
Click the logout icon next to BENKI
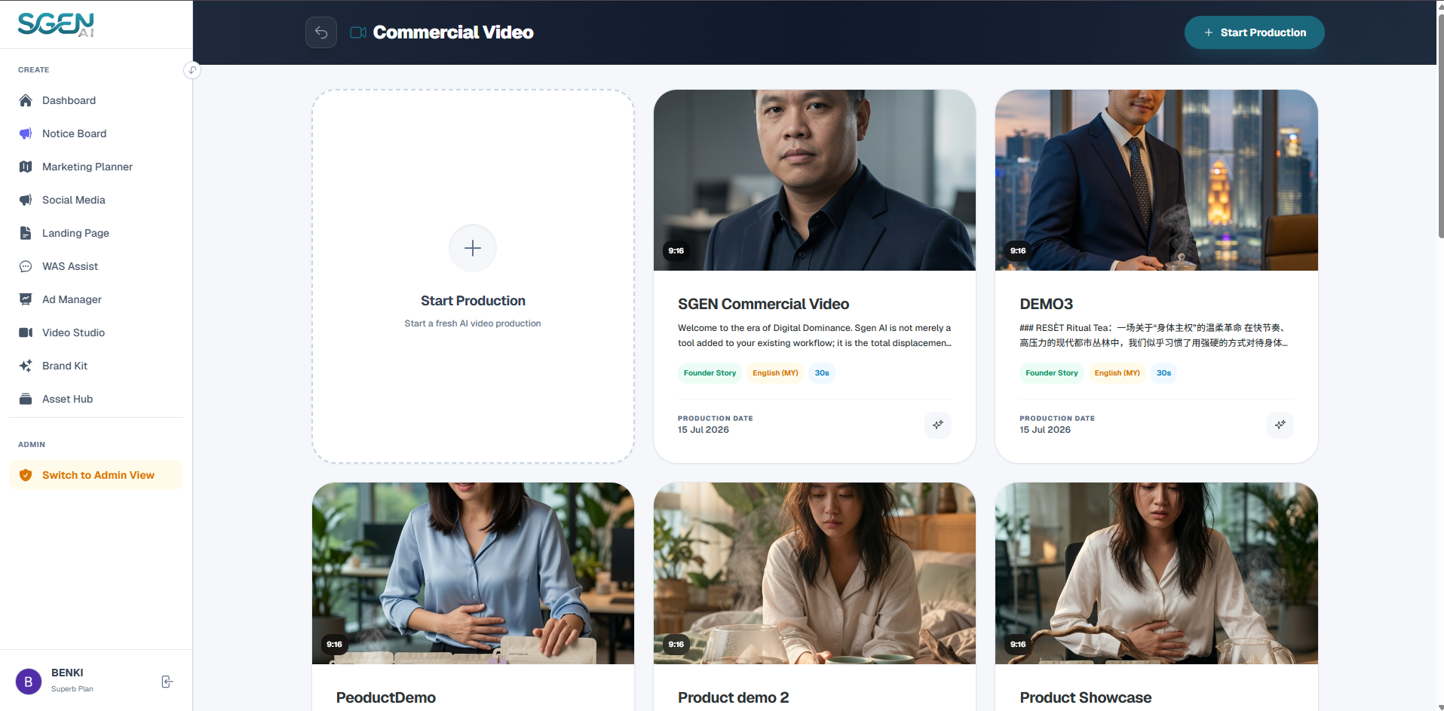tap(167, 682)
